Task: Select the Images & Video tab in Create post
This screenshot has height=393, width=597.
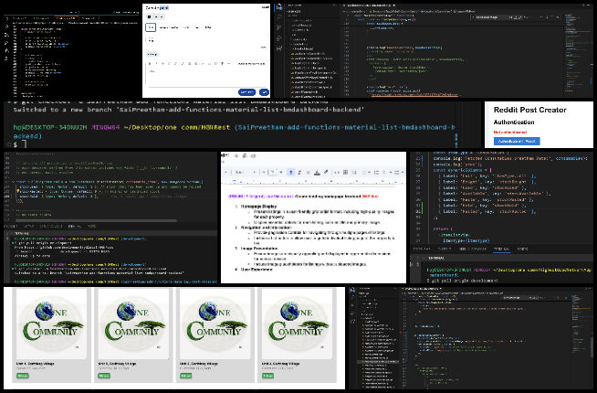Action: (169, 27)
